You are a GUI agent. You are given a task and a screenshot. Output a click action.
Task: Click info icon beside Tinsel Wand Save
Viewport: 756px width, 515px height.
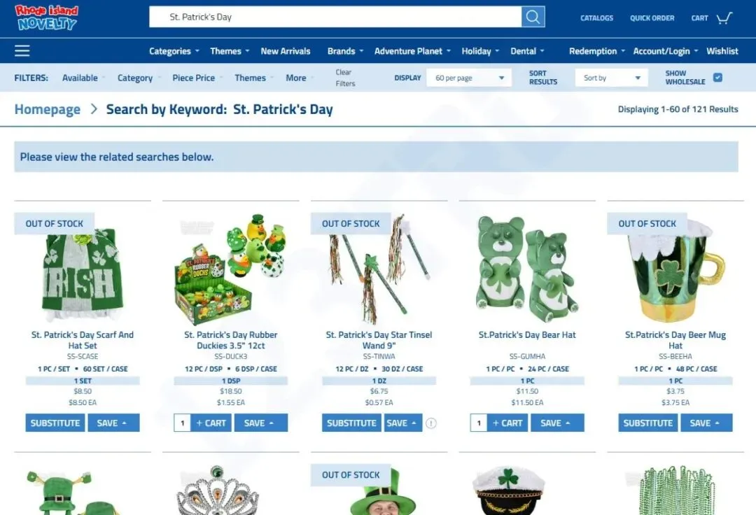(x=431, y=423)
